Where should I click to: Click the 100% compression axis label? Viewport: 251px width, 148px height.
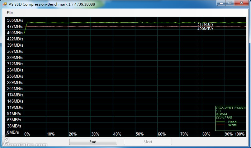pos(240,134)
